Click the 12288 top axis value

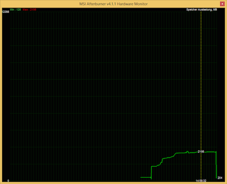point(5,12)
